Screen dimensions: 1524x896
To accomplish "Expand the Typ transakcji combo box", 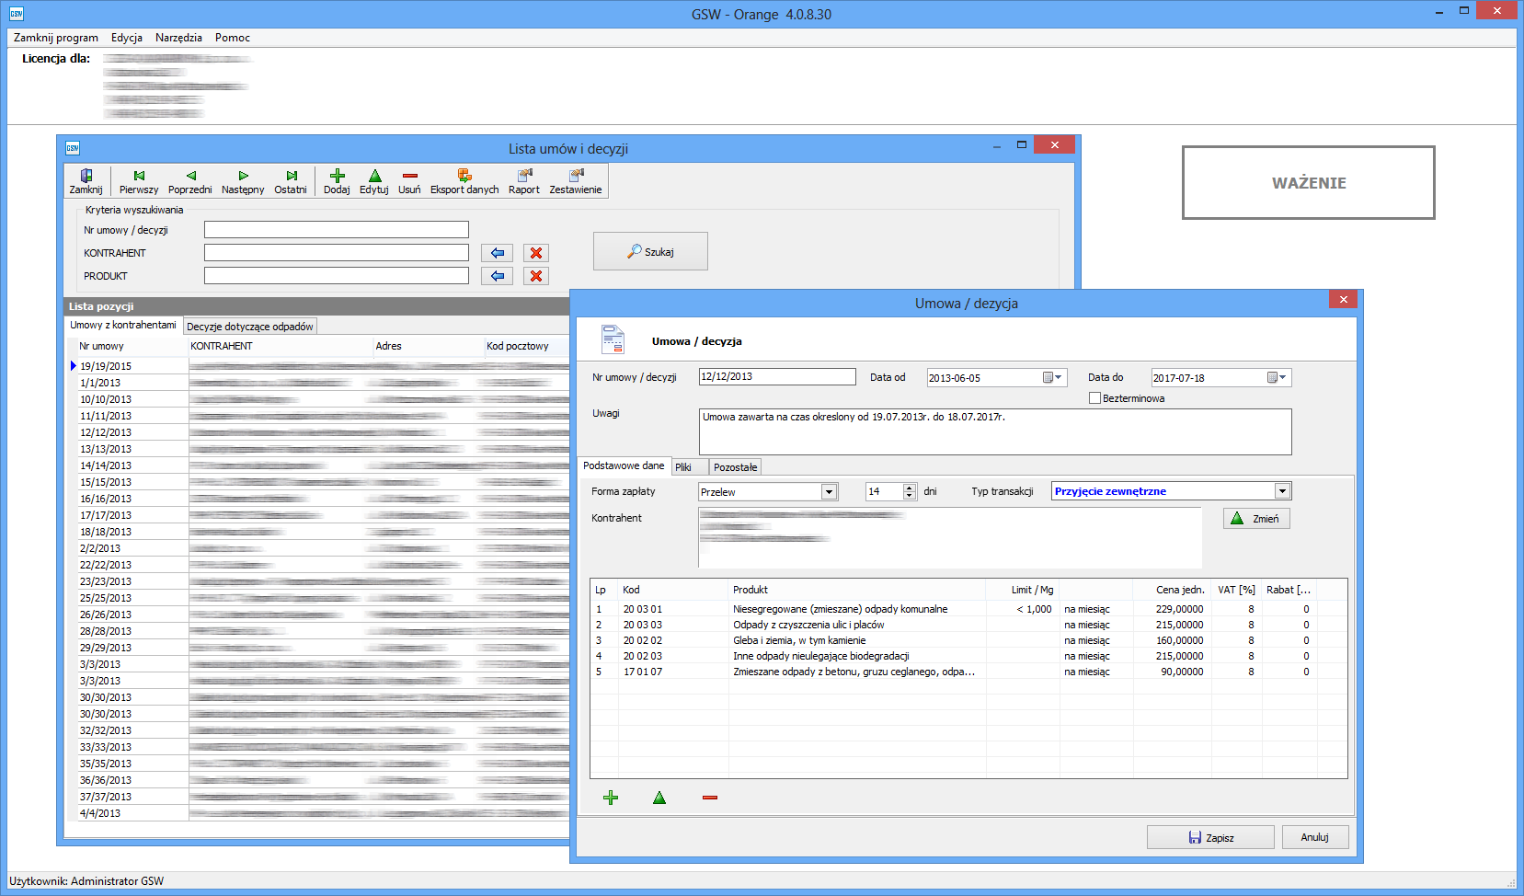I will click(1282, 491).
